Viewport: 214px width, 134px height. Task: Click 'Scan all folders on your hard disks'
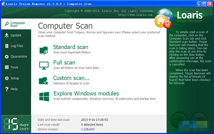[76, 68]
